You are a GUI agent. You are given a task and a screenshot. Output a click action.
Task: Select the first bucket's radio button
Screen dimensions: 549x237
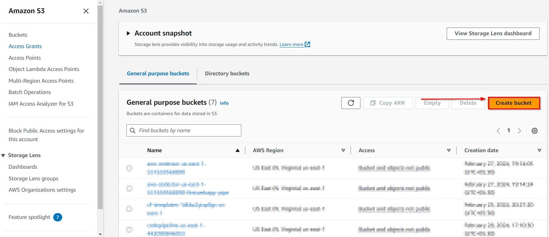pos(129,168)
